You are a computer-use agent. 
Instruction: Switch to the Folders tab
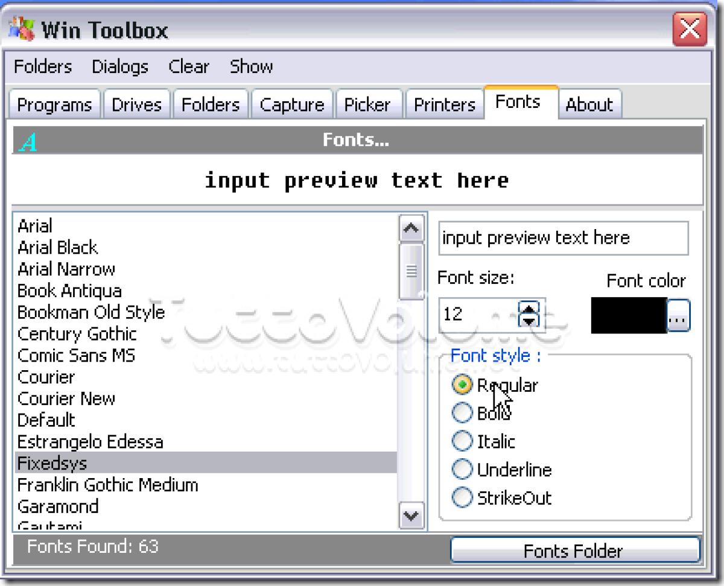coord(211,105)
